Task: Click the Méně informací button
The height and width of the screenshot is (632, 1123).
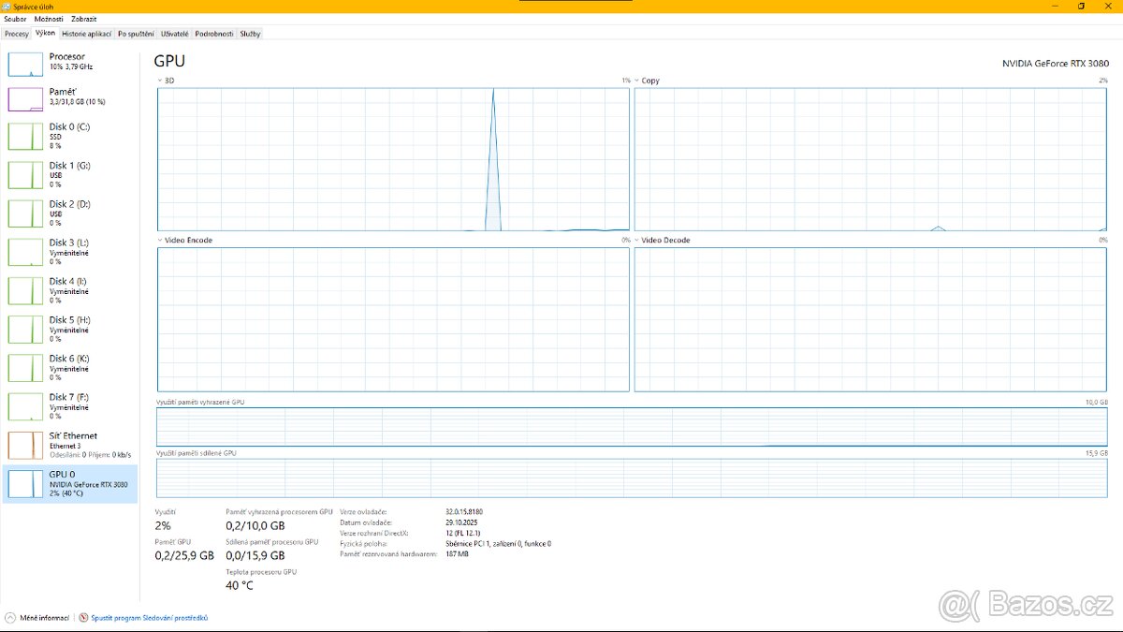Action: (x=43, y=618)
